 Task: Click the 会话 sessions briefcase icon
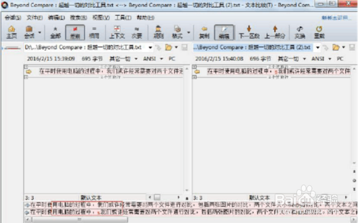[x=29, y=32]
